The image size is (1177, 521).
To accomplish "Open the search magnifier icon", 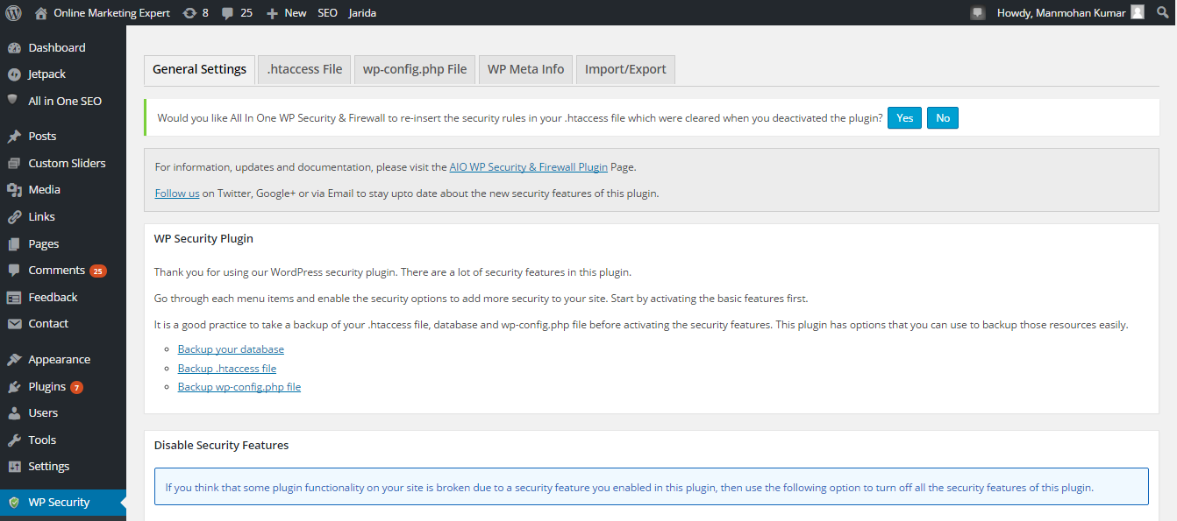I will tap(1162, 13).
